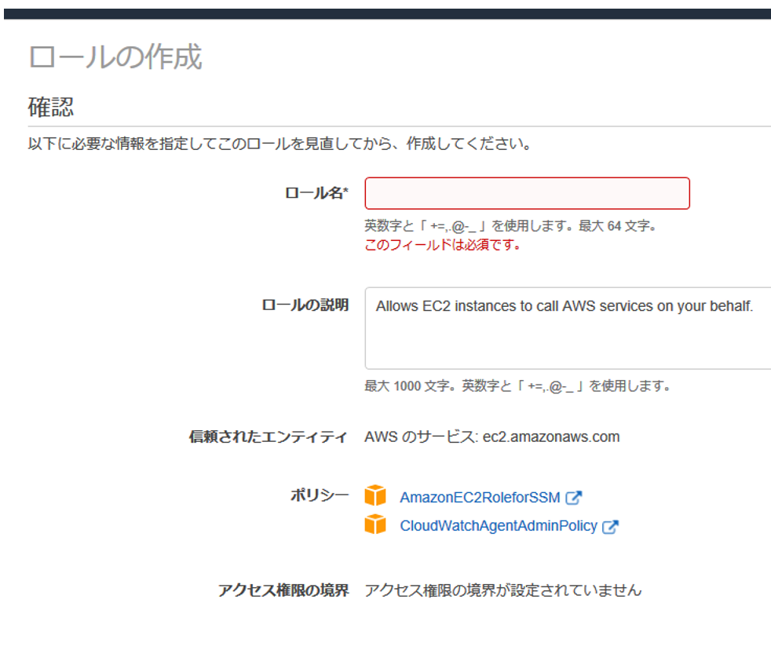Click the bold アクセス権限の境界 label
The width and height of the screenshot is (771, 661).
click(283, 590)
